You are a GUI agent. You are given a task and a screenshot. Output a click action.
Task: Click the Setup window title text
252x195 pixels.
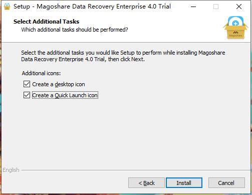(x=92, y=7)
